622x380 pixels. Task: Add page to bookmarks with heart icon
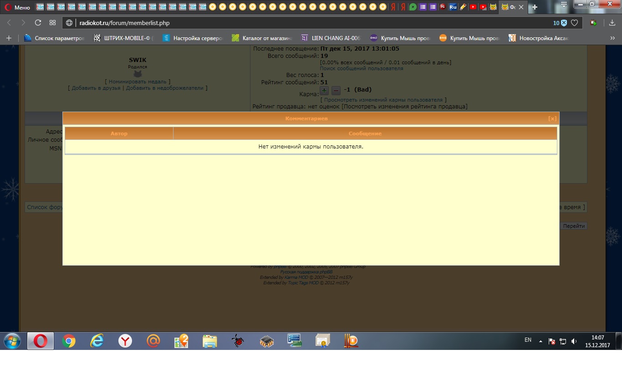575,23
